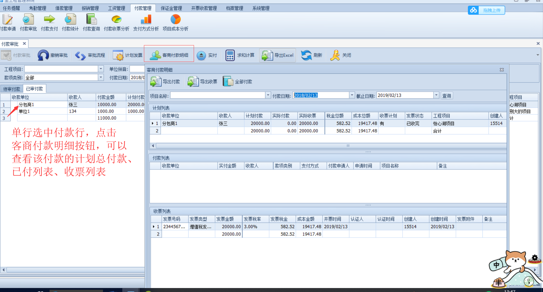The image size is (543, 292).
Task: Open the 系统管理 menu tab
Action: [x=261, y=8]
